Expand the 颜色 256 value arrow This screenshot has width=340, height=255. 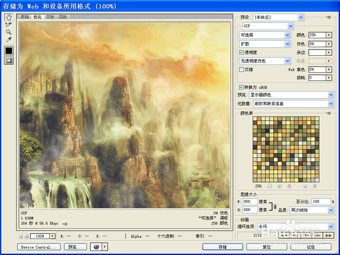coord(329,35)
